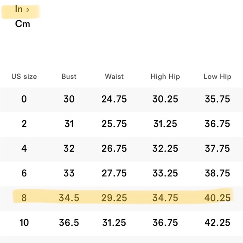
Task: Click the 29.25 waist value
Action: click(114, 198)
